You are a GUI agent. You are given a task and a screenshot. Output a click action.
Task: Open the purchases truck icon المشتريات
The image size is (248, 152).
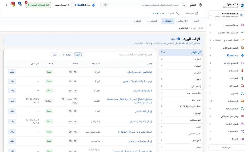pyautogui.click(x=242, y=86)
